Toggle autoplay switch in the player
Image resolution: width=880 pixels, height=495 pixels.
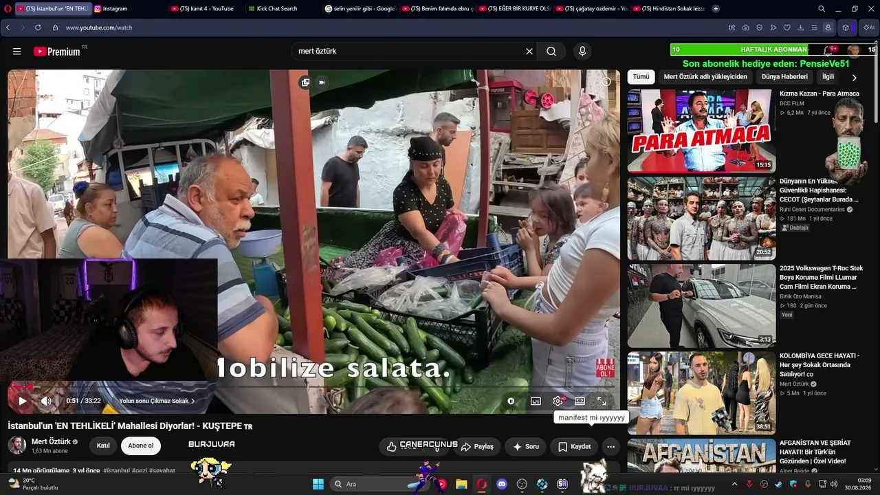[x=511, y=401]
